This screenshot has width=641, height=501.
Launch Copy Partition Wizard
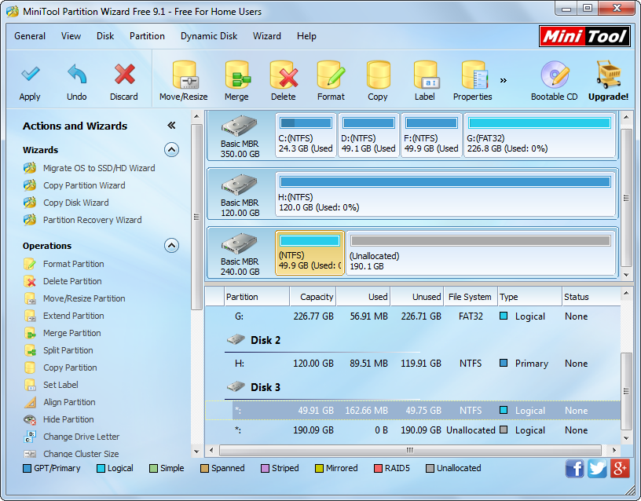(84, 185)
